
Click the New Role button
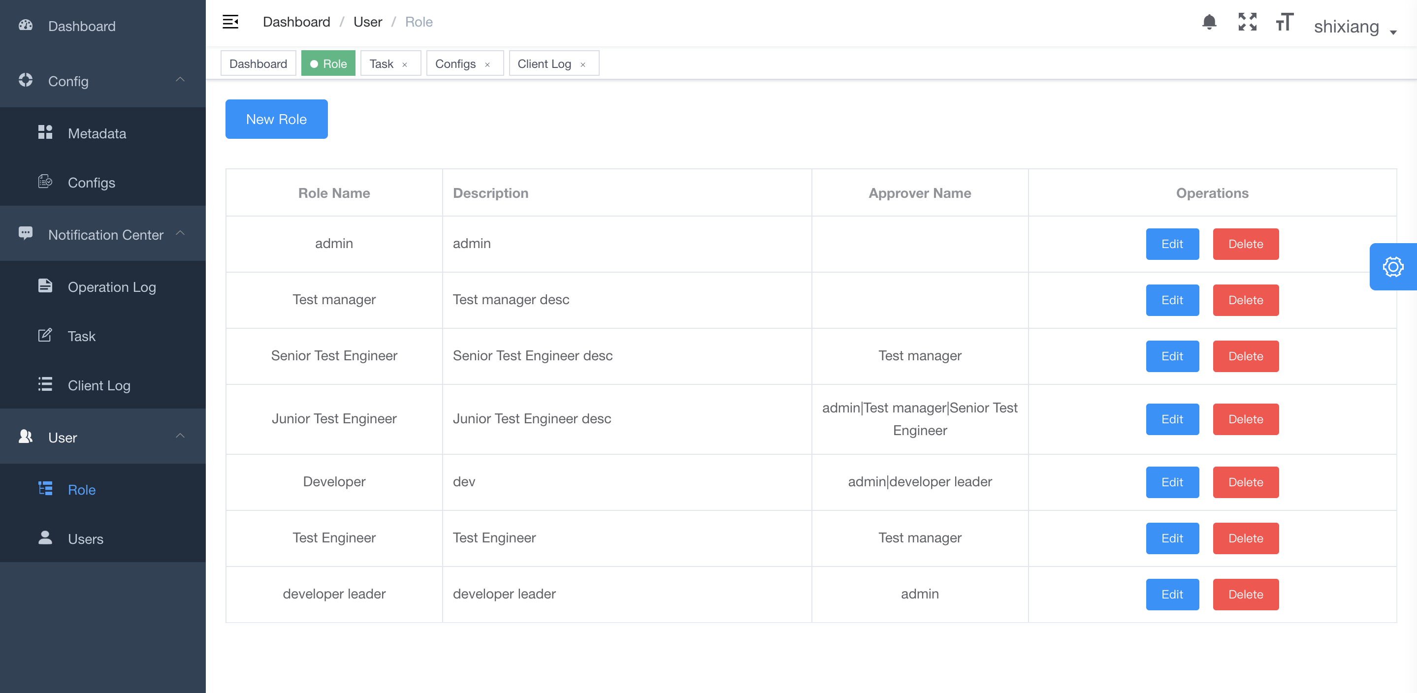276,119
